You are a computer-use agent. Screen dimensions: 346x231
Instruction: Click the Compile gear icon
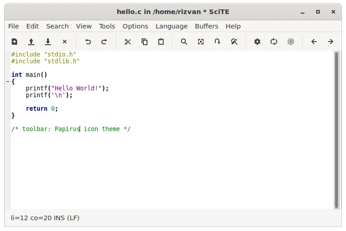[x=257, y=42]
